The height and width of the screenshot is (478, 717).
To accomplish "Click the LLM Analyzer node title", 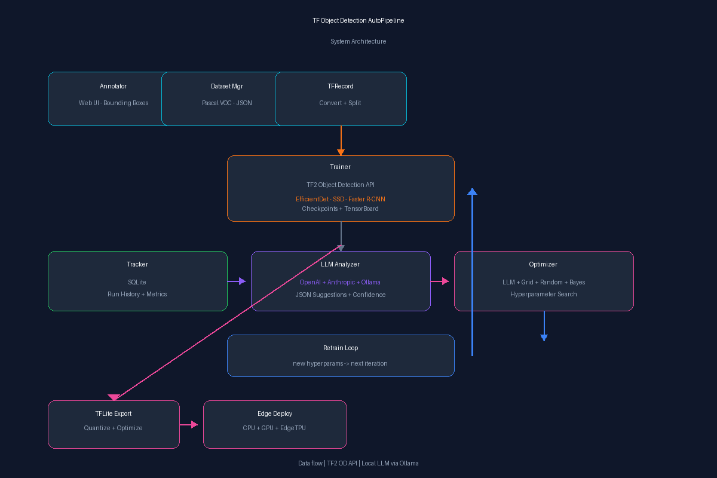I will tap(341, 265).
